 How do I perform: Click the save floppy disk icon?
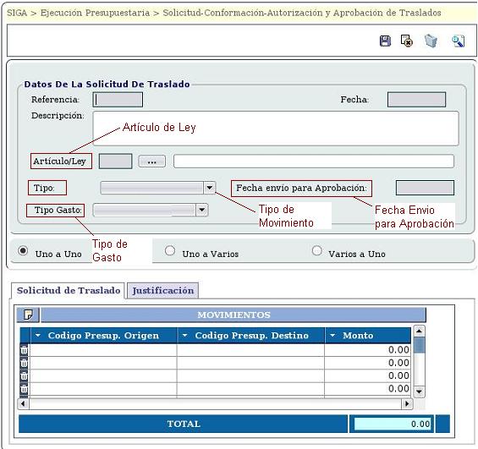point(385,41)
